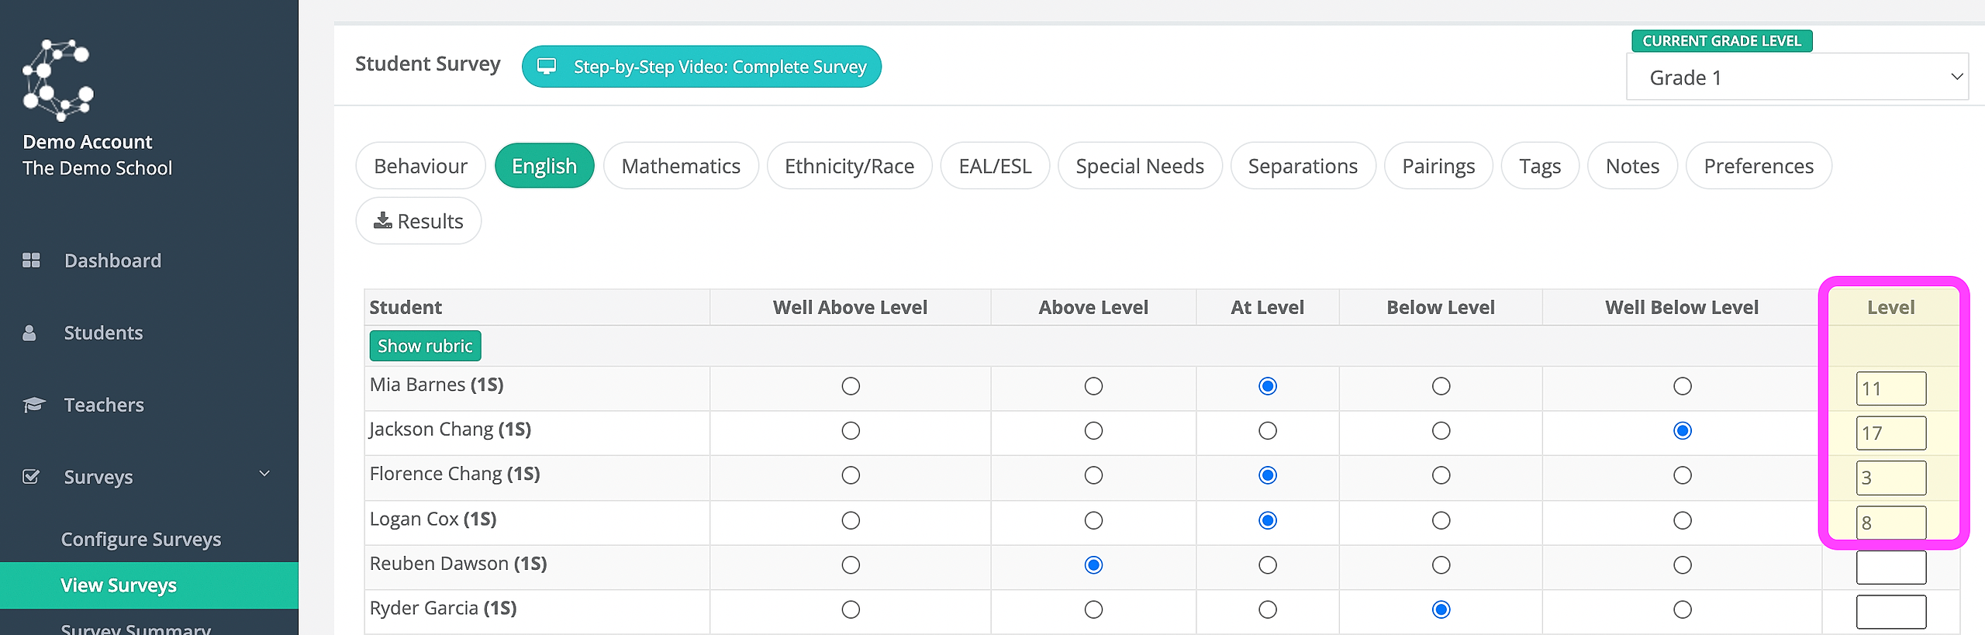Image resolution: width=1985 pixels, height=635 pixels.
Task: Open the Mathematics tab
Action: tap(681, 166)
